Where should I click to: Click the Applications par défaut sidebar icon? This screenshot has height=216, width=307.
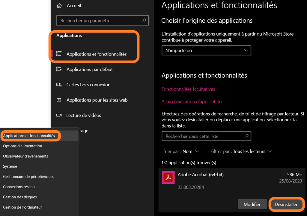(x=59, y=69)
